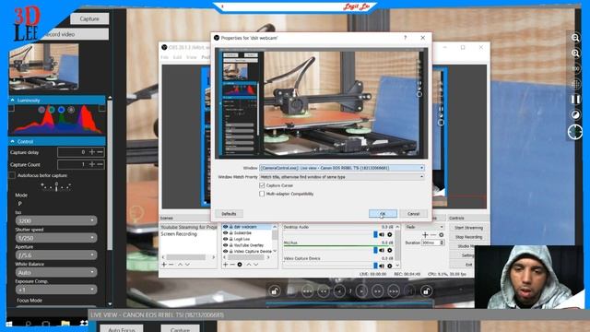This screenshot has height=332, width=590.
Task: Enable Autofocus before capture checkbox
Action: click(x=12, y=175)
